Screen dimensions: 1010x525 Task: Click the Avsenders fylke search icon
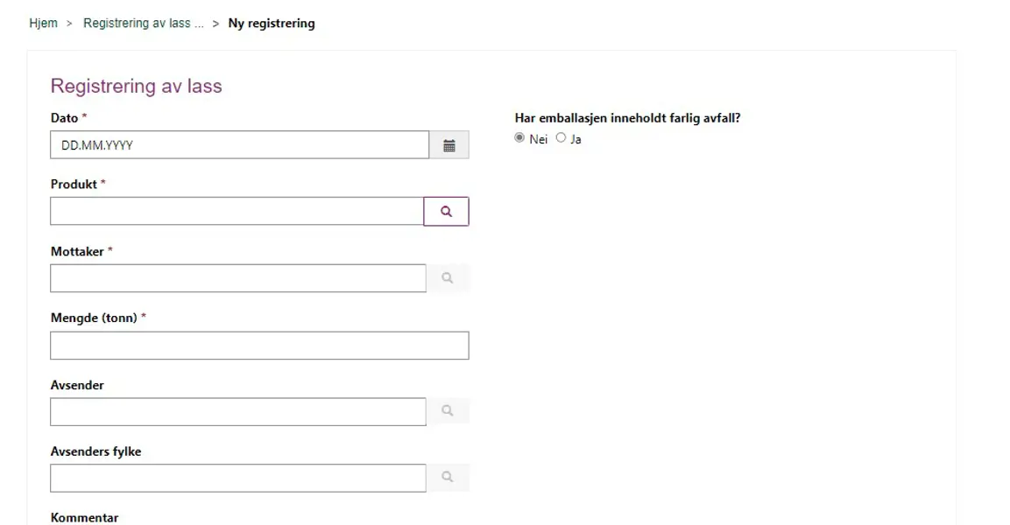[x=448, y=478]
